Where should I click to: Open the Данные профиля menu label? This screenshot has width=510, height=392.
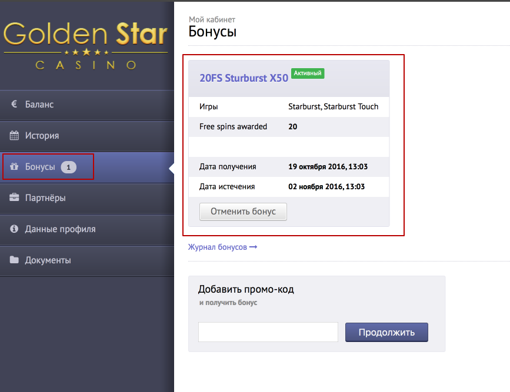click(x=60, y=229)
